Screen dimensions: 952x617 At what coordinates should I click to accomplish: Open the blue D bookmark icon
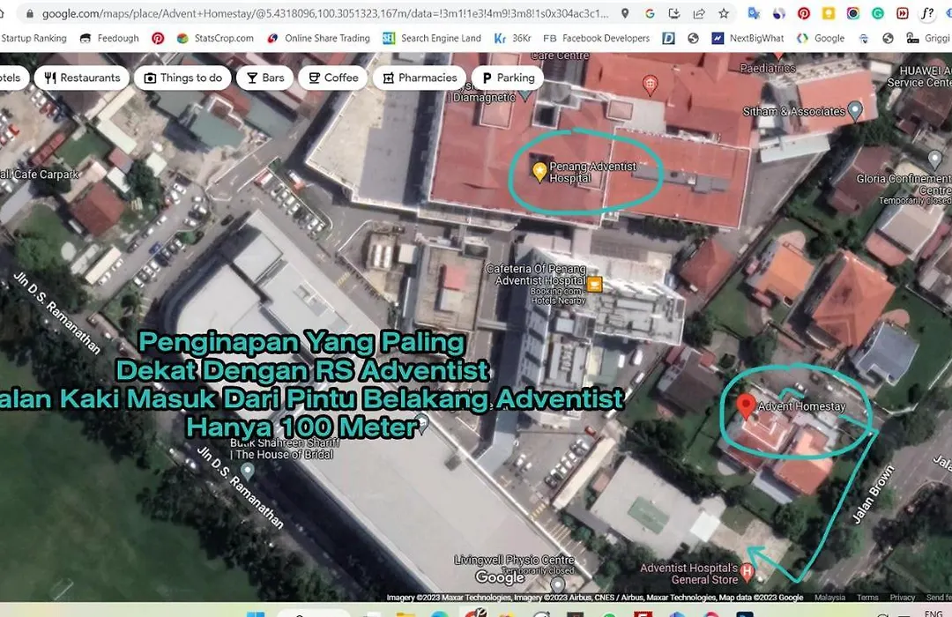[x=668, y=38]
